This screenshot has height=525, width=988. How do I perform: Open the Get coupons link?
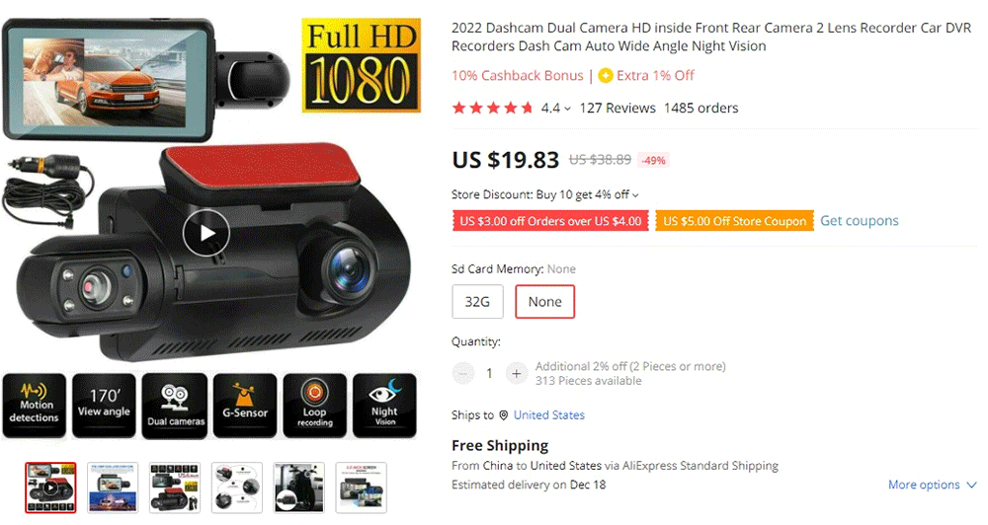860,221
